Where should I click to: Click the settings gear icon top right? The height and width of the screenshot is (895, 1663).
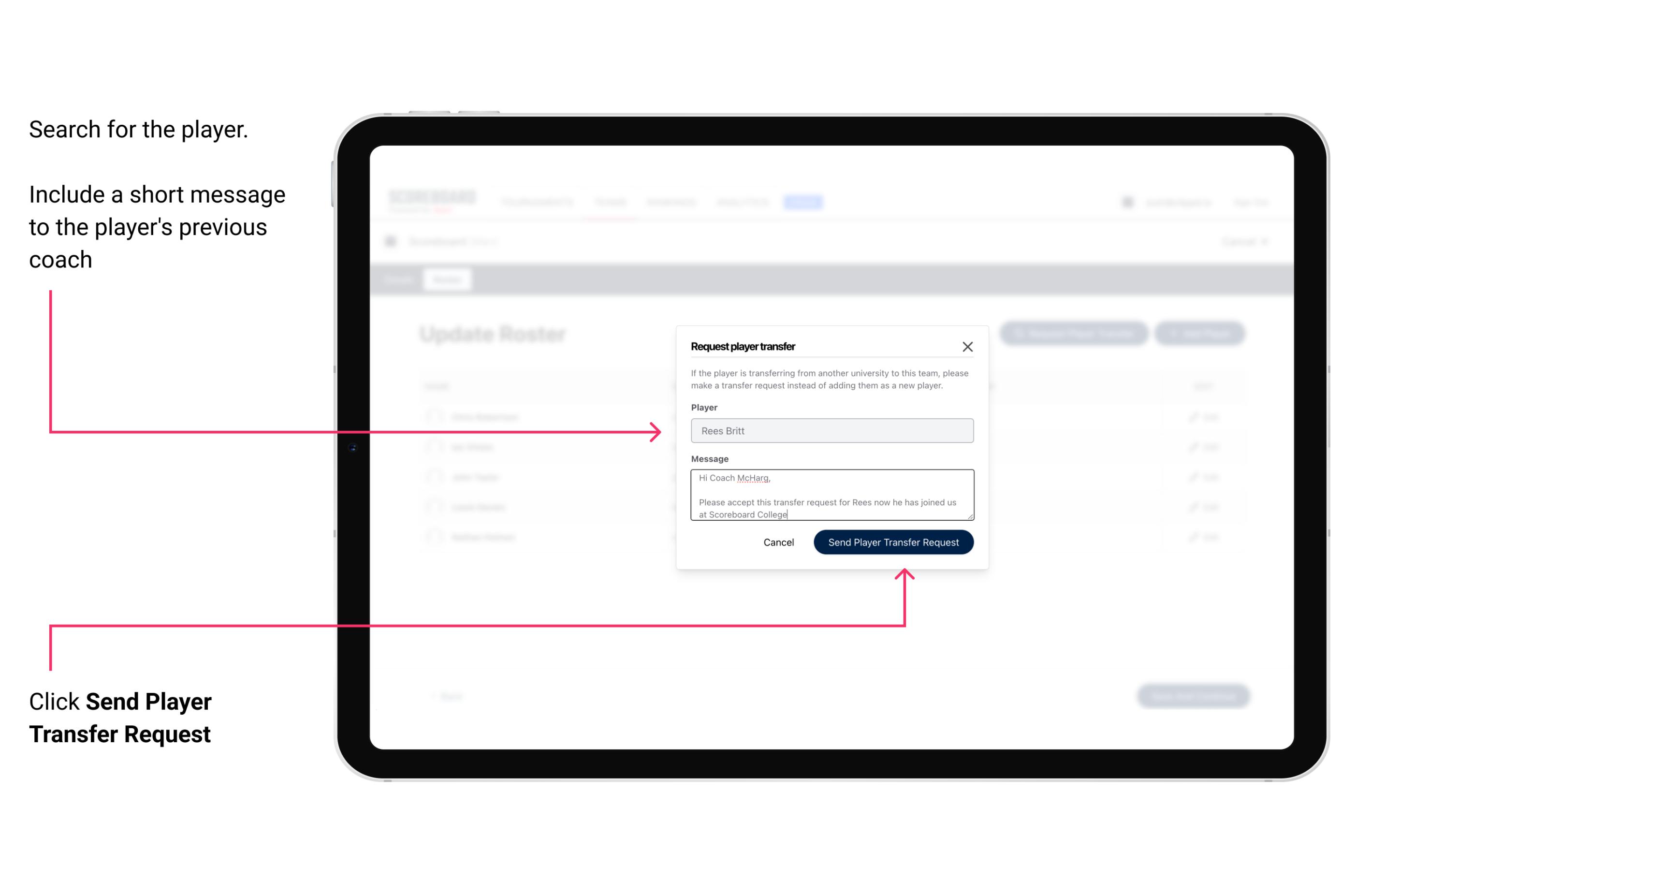click(1126, 202)
